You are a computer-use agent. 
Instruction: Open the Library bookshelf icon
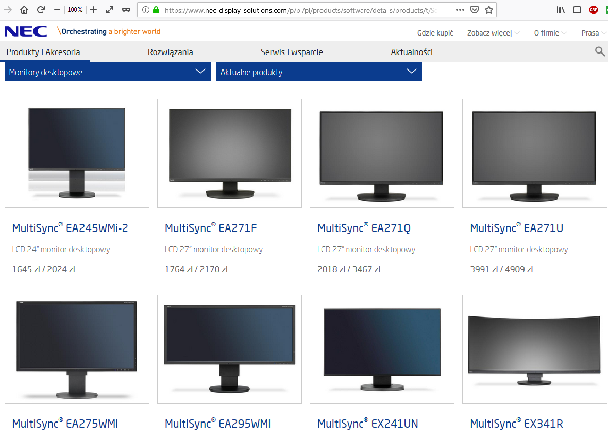pyautogui.click(x=561, y=10)
